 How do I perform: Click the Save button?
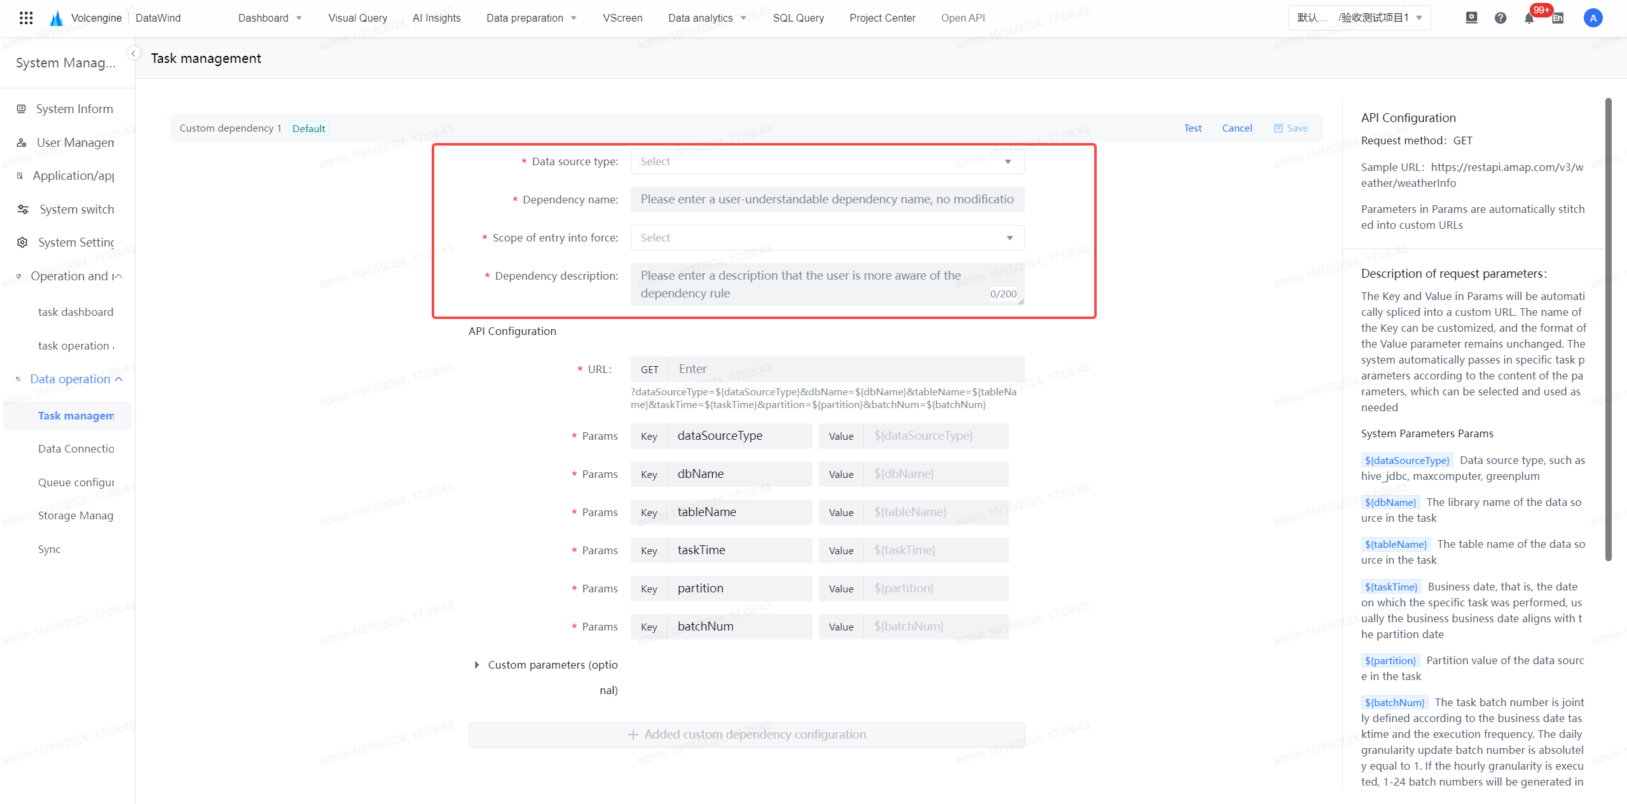[x=1291, y=128]
